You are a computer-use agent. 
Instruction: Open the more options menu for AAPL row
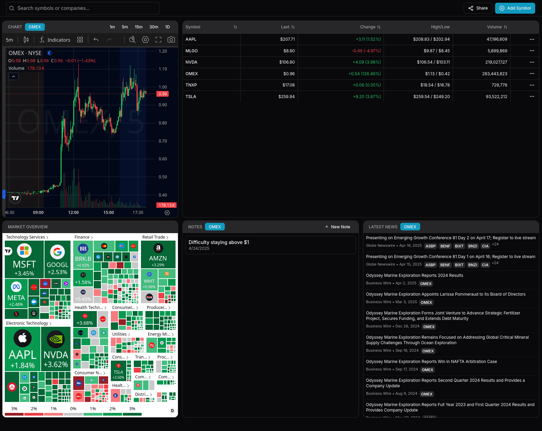click(x=532, y=39)
